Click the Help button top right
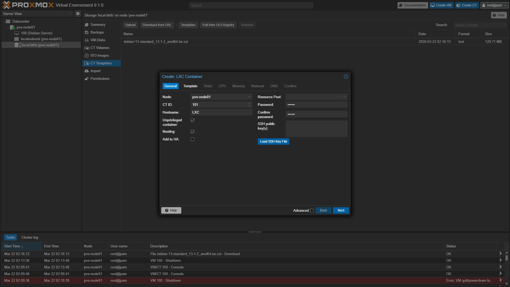Viewport: 510px width, 287px height. point(499,15)
